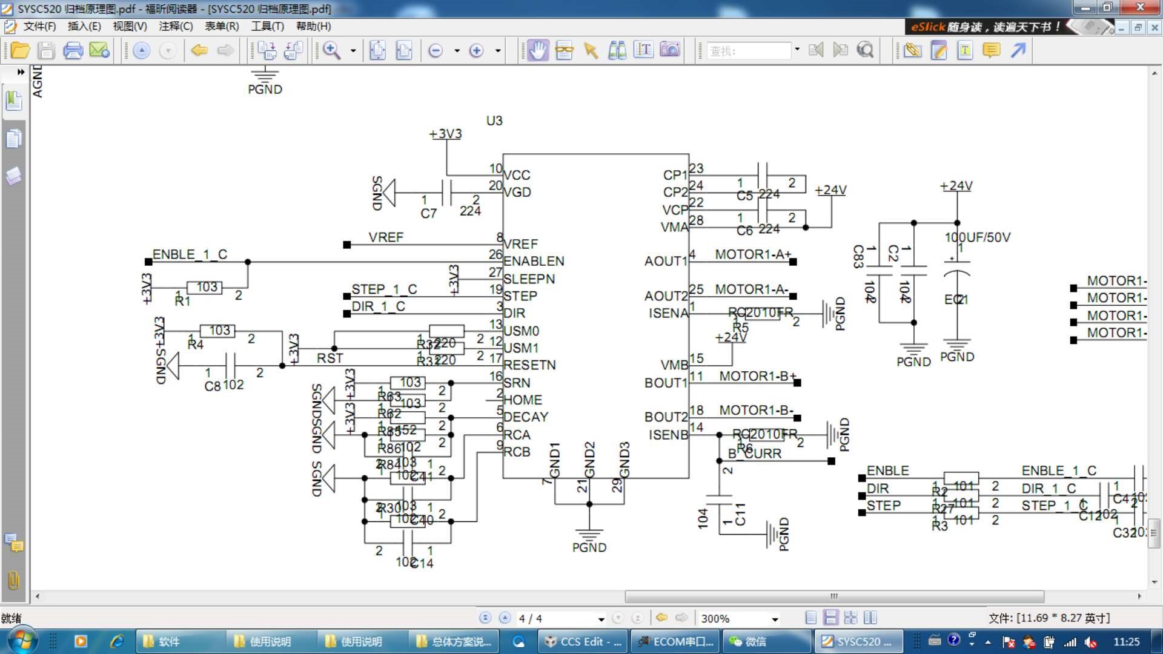Go to previous page with up-arrow circle
Screen dimensions: 1163x654
pos(141,50)
